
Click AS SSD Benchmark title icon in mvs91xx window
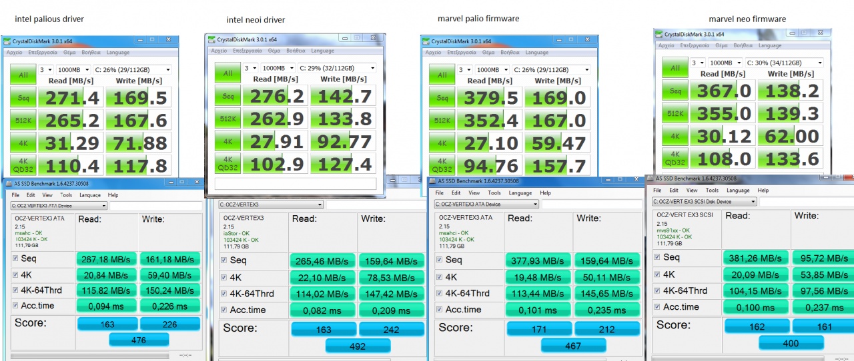click(651, 179)
